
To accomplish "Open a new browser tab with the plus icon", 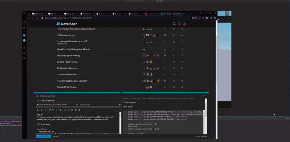I will click(x=193, y=14).
